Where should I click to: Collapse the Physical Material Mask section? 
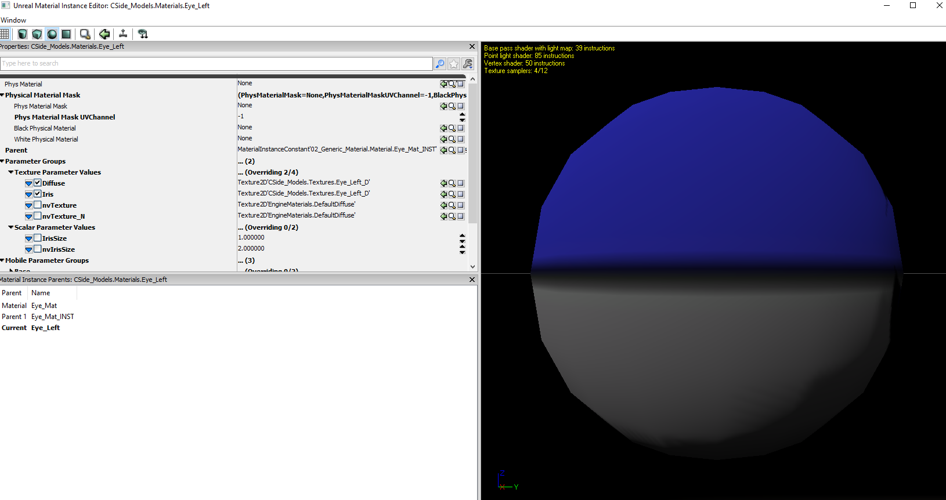[x=2, y=95]
